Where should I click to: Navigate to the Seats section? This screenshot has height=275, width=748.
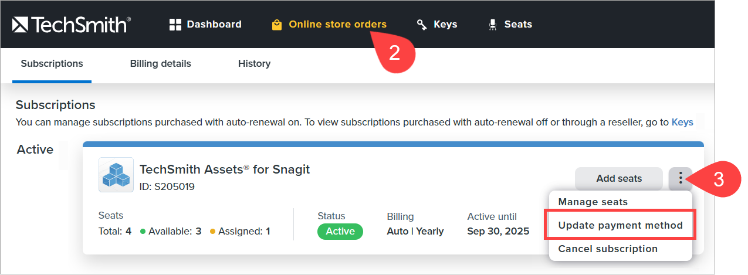click(x=518, y=25)
